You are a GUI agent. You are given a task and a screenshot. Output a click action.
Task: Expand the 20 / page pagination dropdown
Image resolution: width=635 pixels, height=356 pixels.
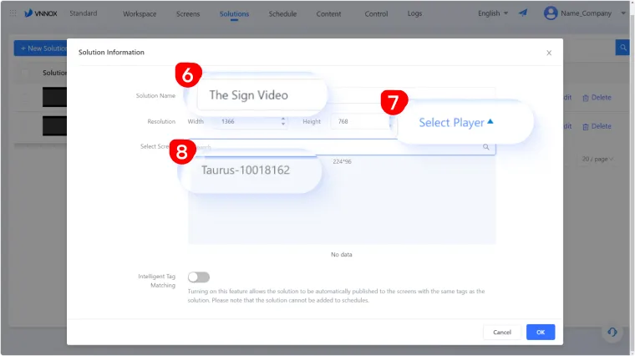599,159
